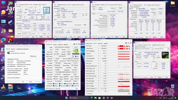Open the FurMark desktop shortcut
This screenshot has height=100, width=178.
click(x=11, y=41)
